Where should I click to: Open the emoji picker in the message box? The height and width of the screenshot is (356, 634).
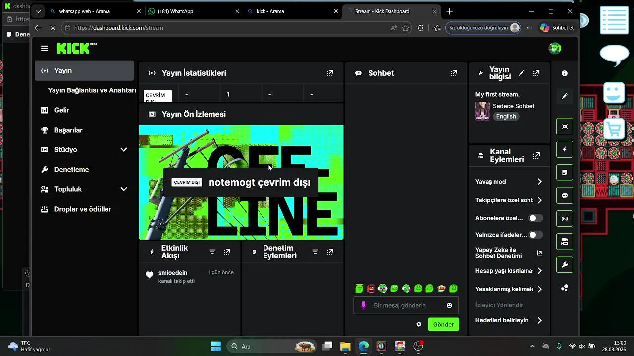(449, 305)
